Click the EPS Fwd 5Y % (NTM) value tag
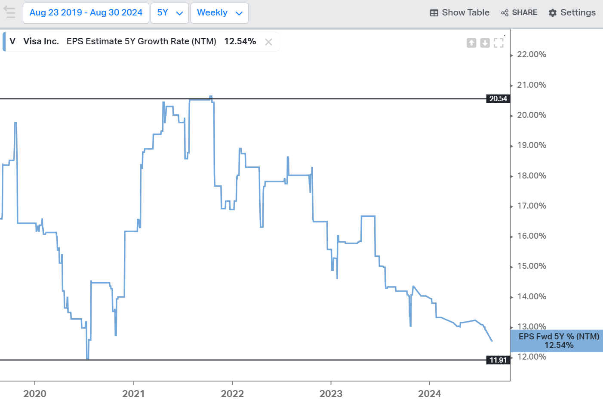Image resolution: width=603 pixels, height=400 pixels. coord(557,341)
